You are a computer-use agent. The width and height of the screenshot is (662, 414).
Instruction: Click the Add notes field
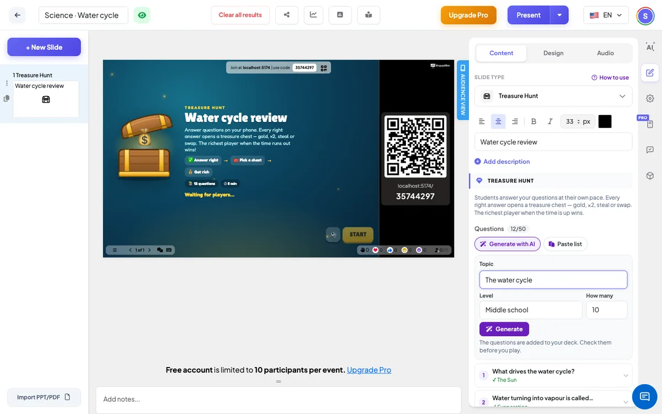(279, 399)
